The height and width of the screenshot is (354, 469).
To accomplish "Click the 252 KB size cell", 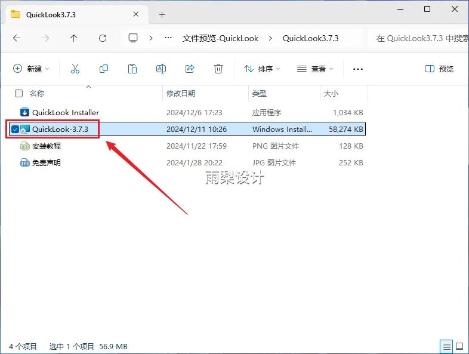I will [351, 163].
